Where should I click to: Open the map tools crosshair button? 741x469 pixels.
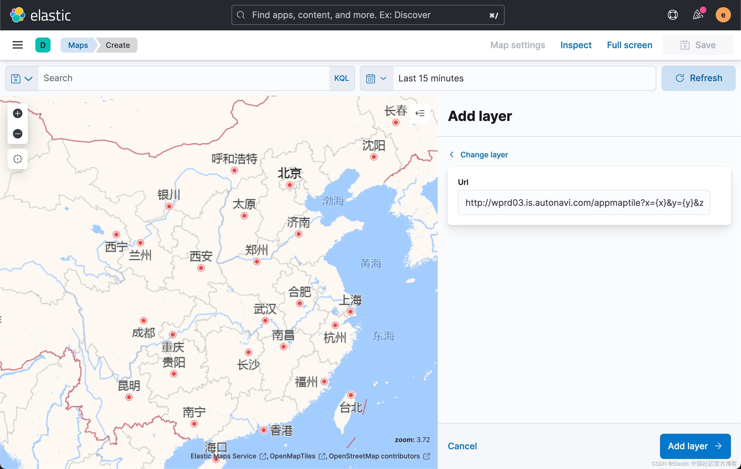click(x=18, y=159)
